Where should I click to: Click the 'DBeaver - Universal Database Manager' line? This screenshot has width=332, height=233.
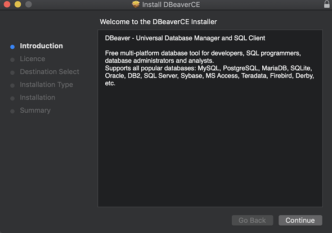tap(185, 38)
